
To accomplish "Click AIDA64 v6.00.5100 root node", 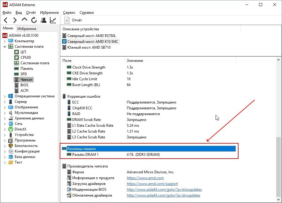I will [24, 36].
